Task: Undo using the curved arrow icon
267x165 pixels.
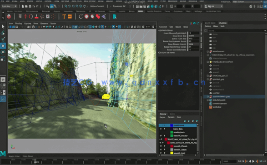Action: pos(34,6)
